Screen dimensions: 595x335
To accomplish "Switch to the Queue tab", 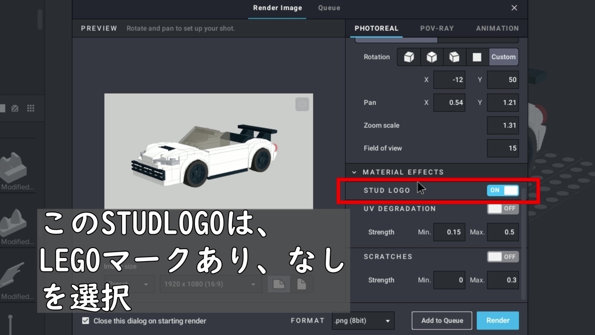I will 329,8.
